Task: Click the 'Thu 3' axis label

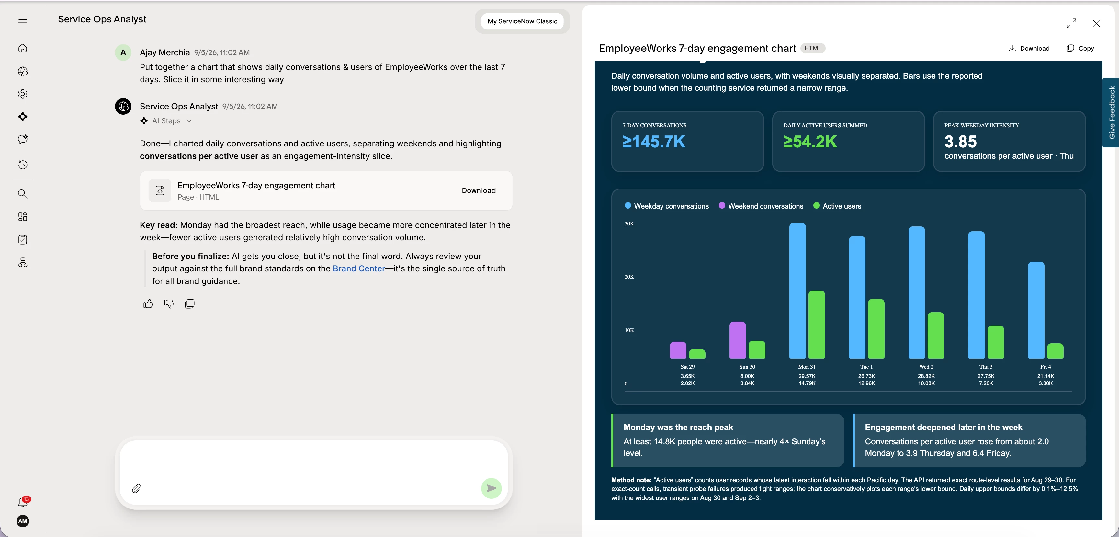Action: [986, 367]
